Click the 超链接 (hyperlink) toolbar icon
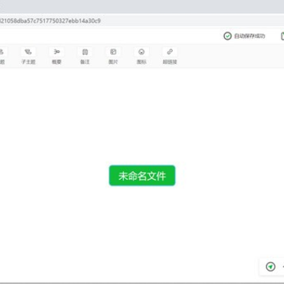 click(170, 52)
